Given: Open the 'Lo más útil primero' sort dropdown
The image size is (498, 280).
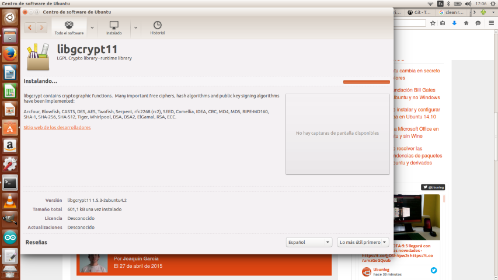Looking at the screenshot, I should [x=363, y=242].
